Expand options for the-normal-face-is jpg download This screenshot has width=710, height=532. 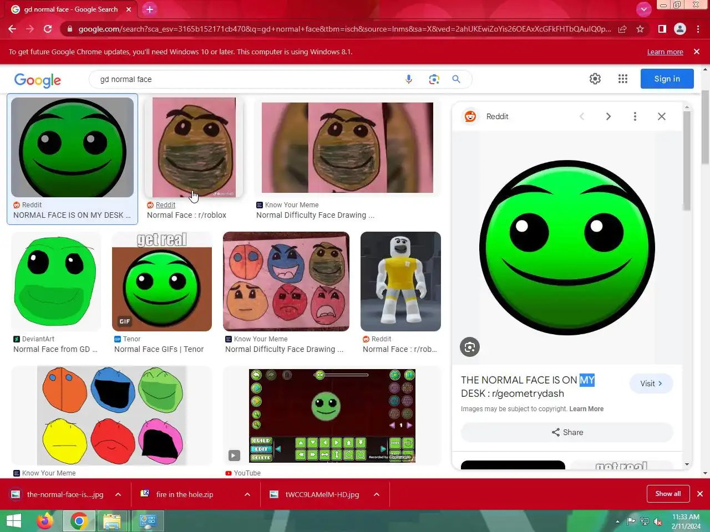pos(118,494)
